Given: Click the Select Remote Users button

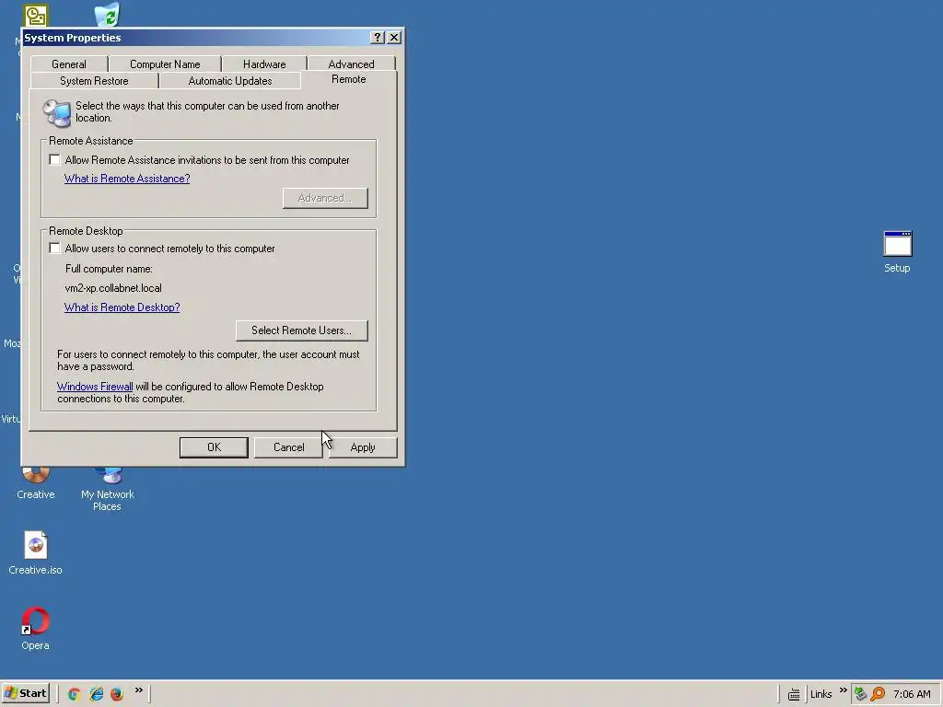Looking at the screenshot, I should (x=301, y=330).
